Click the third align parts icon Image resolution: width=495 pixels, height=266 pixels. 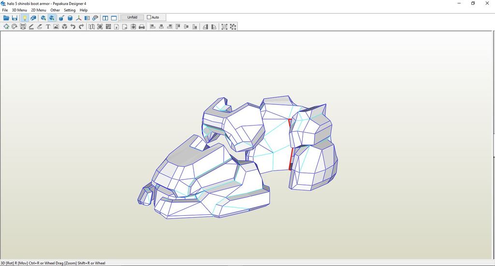click(x=170, y=27)
